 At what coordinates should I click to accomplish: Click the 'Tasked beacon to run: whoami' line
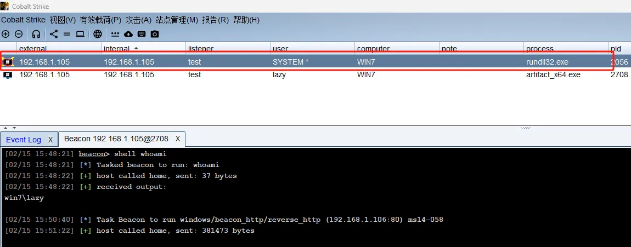(111, 165)
